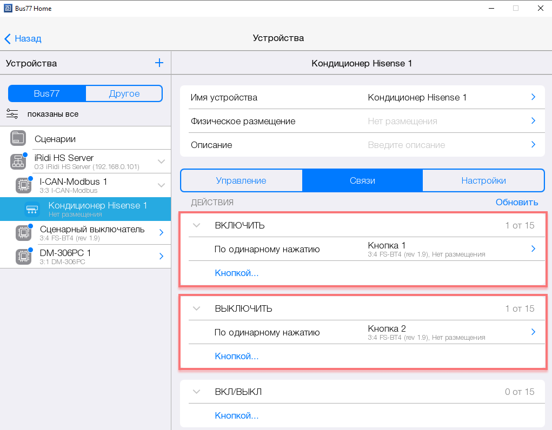Open the Настройки tab
This screenshot has height=430, width=552.
483,180
